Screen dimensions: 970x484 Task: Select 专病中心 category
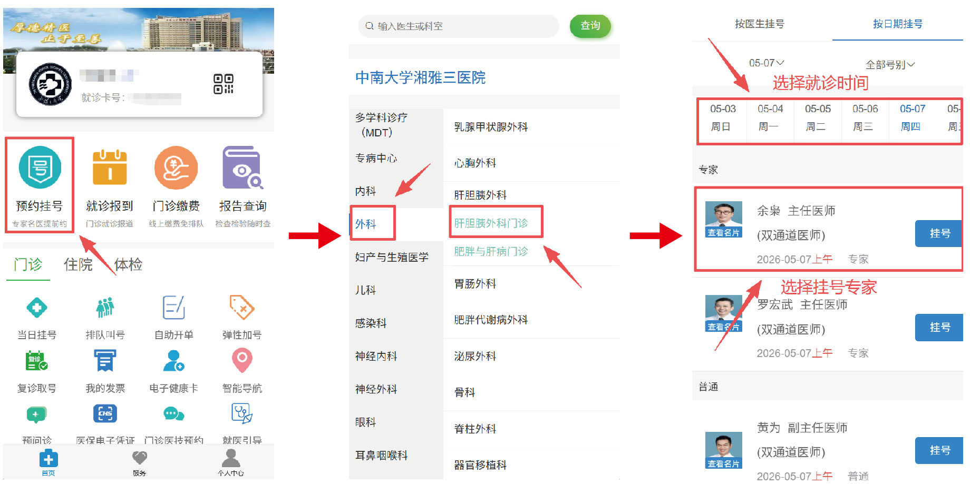[396, 158]
